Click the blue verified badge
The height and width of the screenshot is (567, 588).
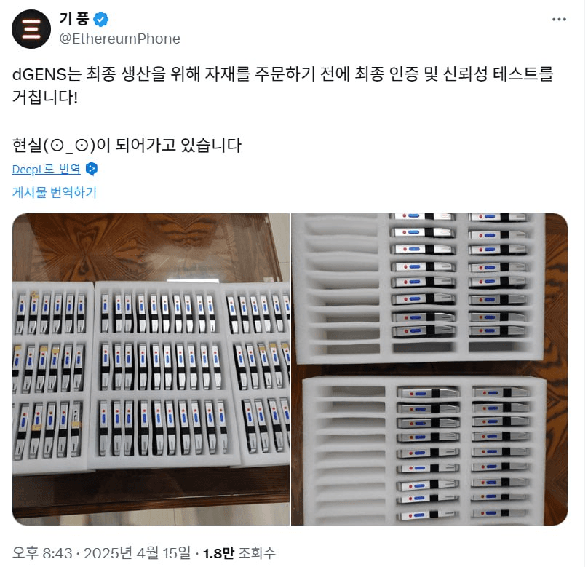pyautogui.click(x=100, y=20)
